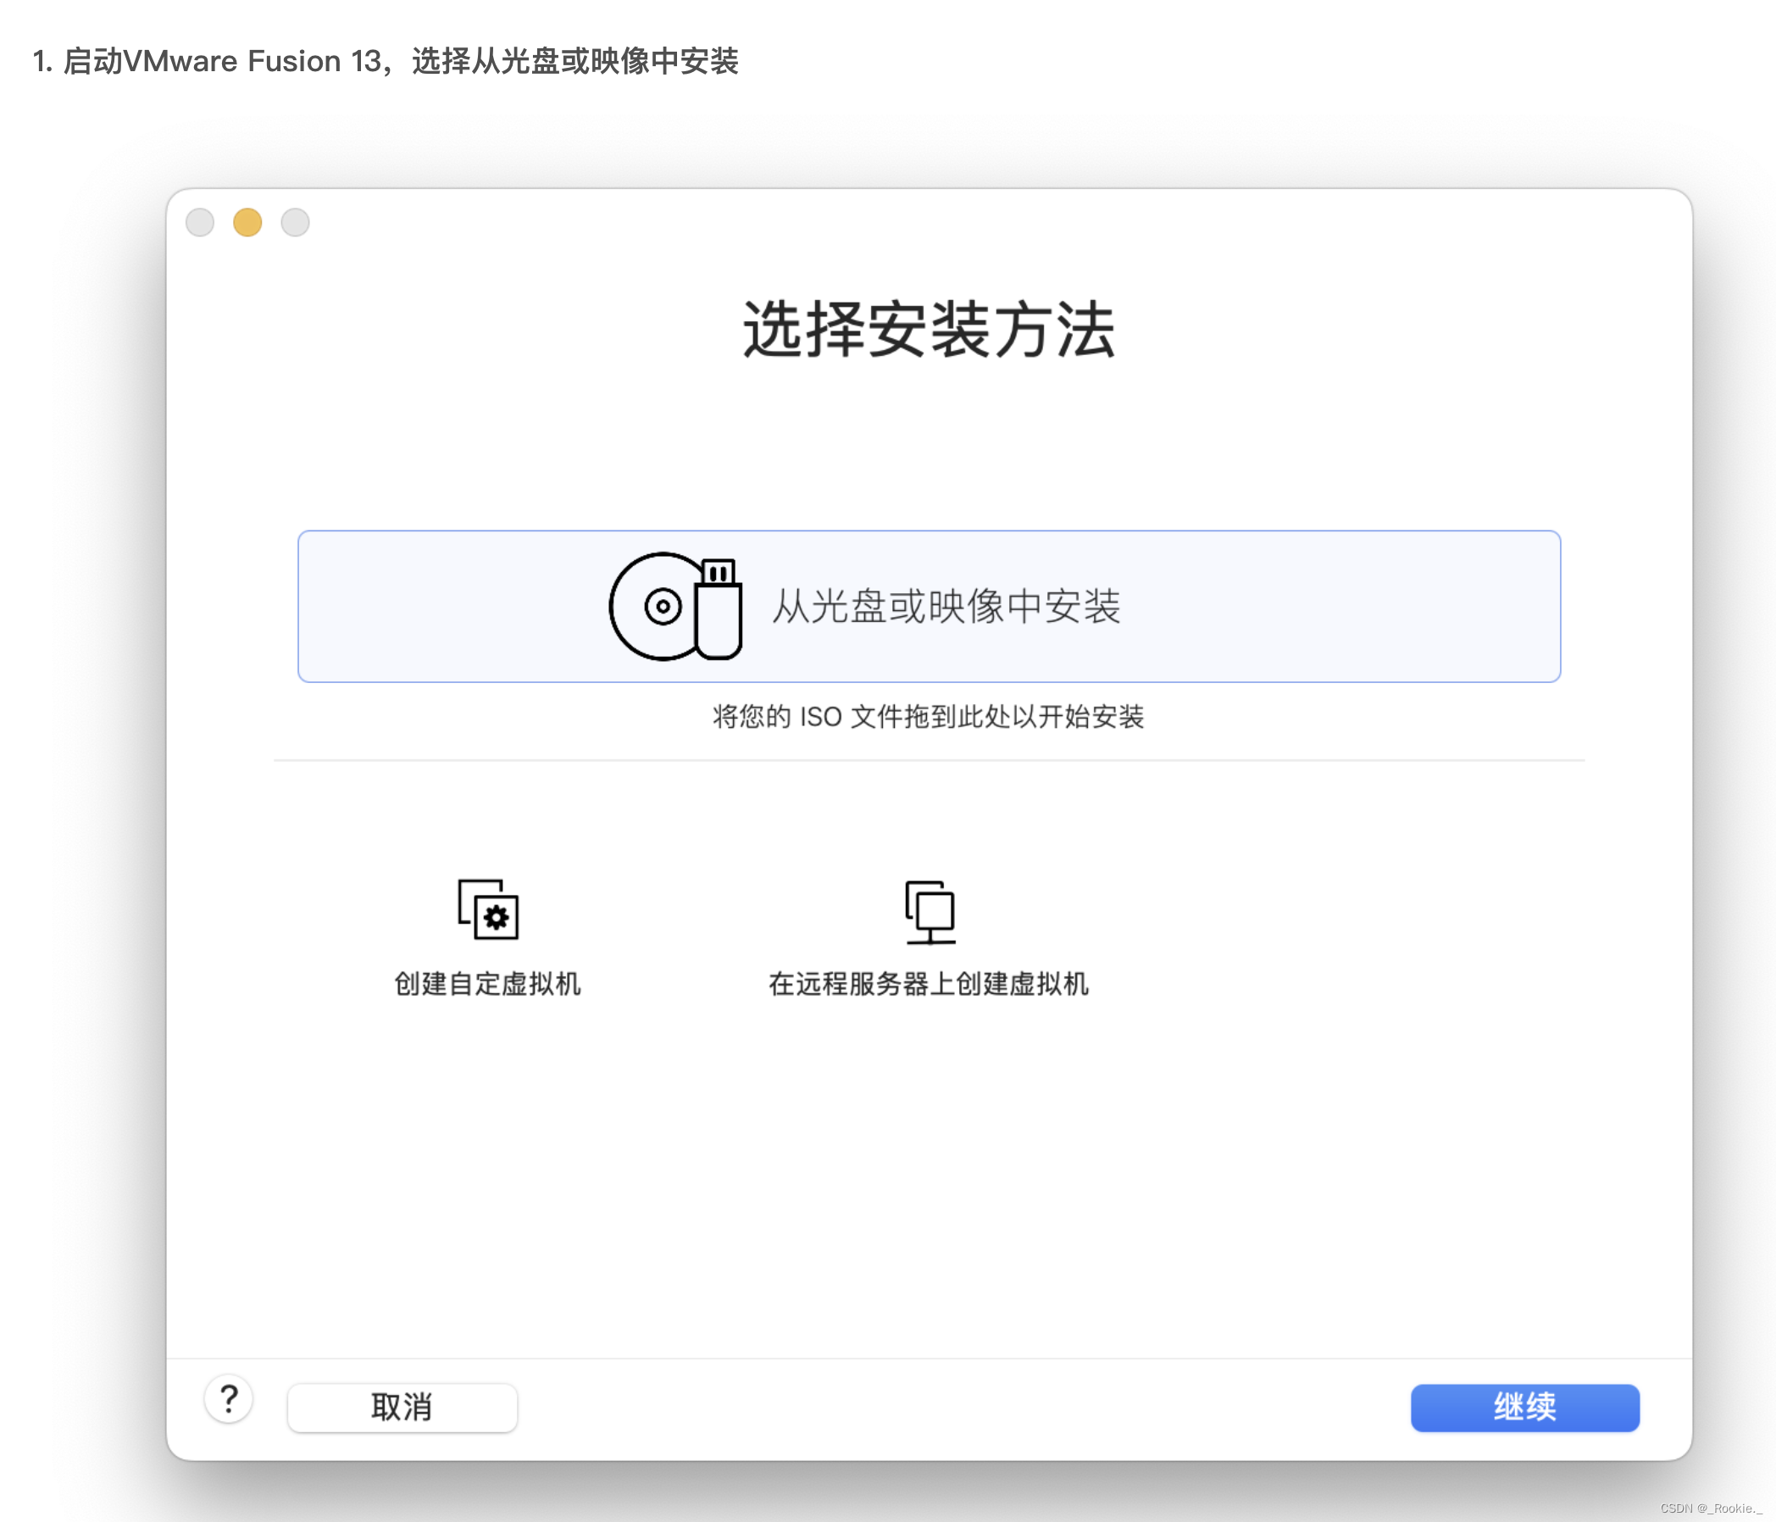This screenshot has width=1776, height=1522.
Task: Select the disc and USB install icon
Action: (x=675, y=606)
